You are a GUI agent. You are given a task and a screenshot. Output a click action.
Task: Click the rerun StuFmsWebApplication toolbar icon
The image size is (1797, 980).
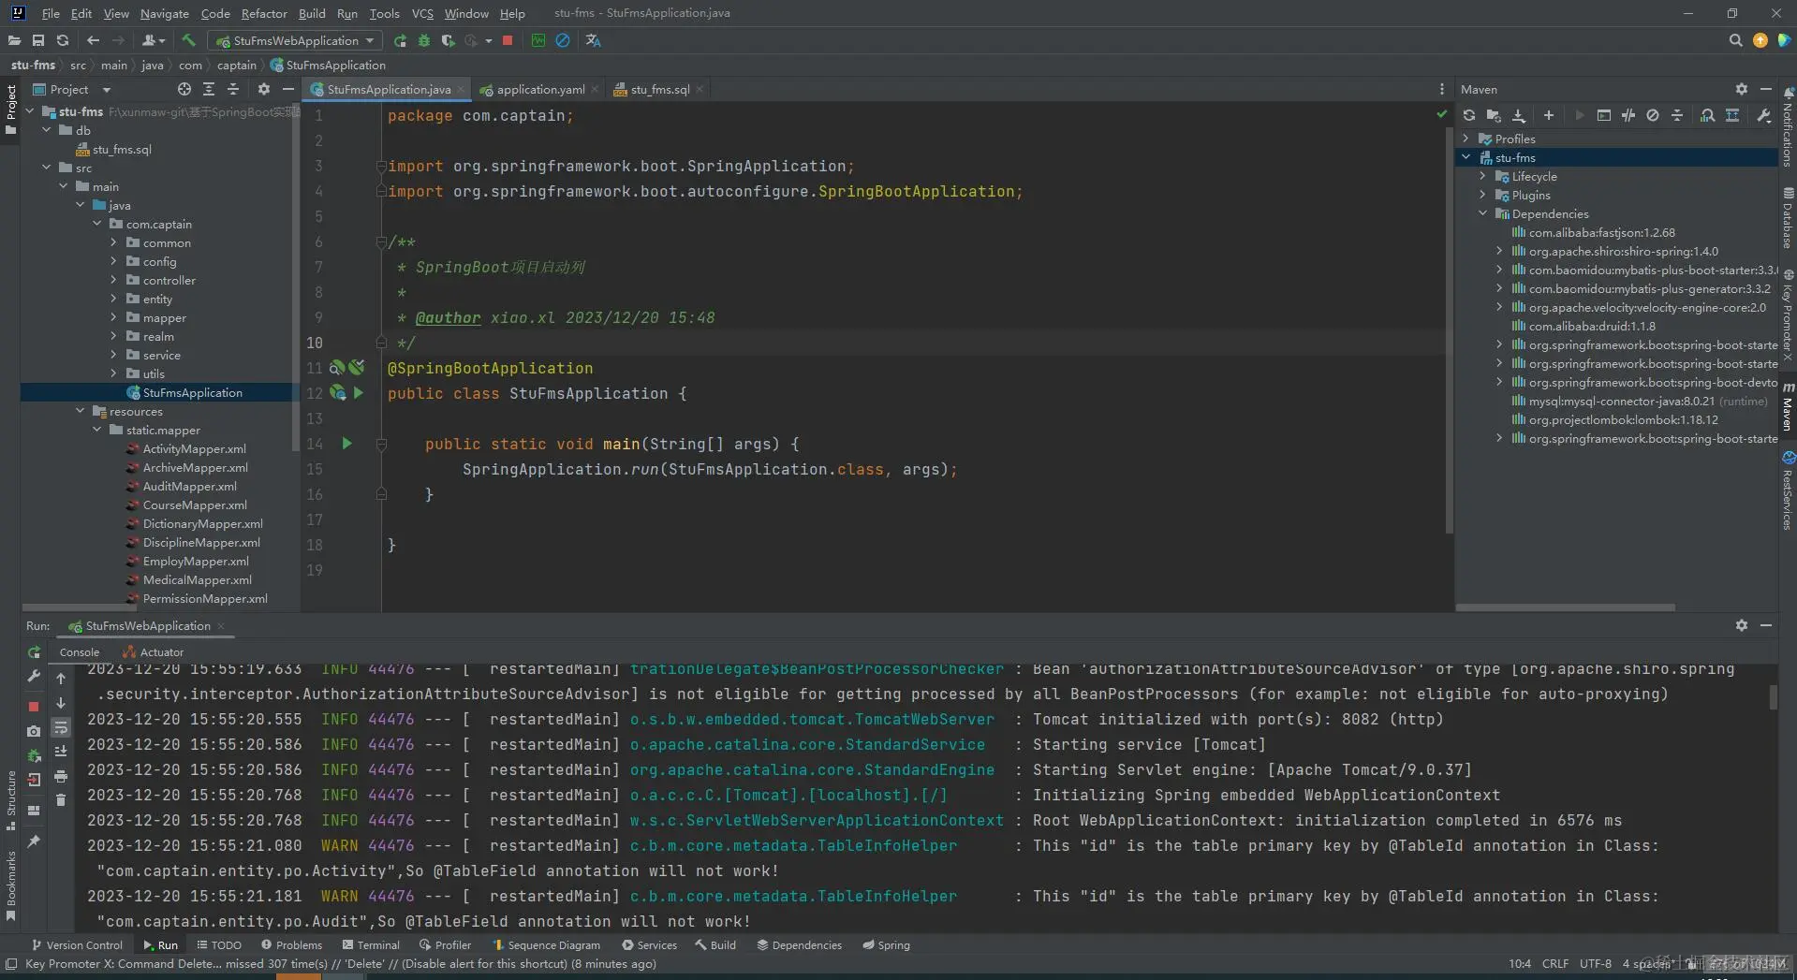click(x=400, y=40)
